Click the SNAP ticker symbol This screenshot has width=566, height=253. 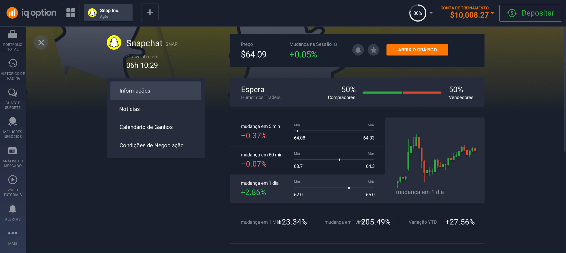[172, 44]
